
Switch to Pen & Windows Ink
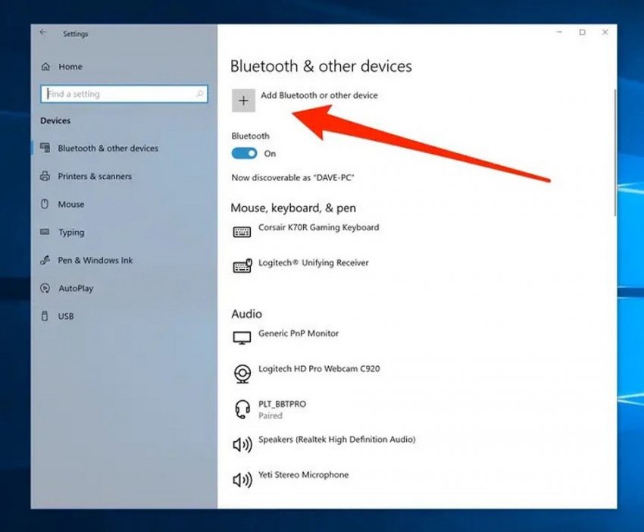coord(95,261)
